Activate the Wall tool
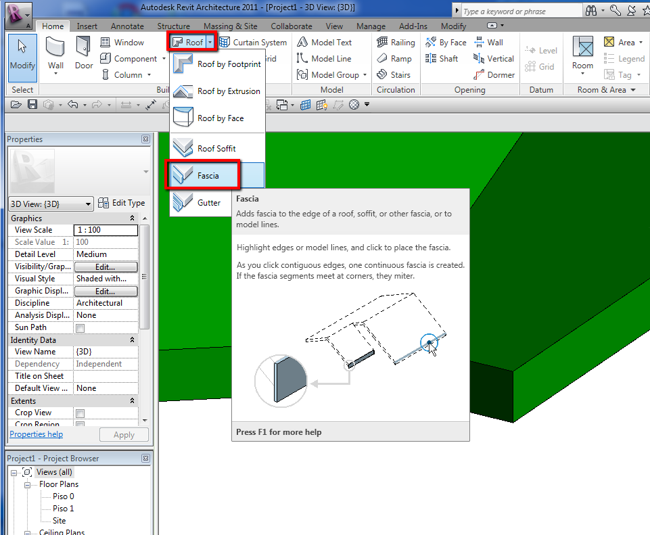Screen dimensions: 650x535 (55, 52)
